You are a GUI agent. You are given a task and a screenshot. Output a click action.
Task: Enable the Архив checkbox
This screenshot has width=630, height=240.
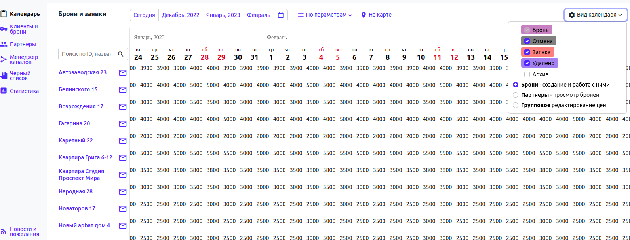click(x=527, y=74)
